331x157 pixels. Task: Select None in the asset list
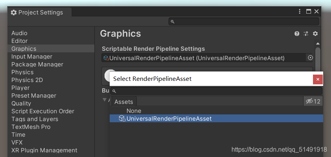(216, 111)
